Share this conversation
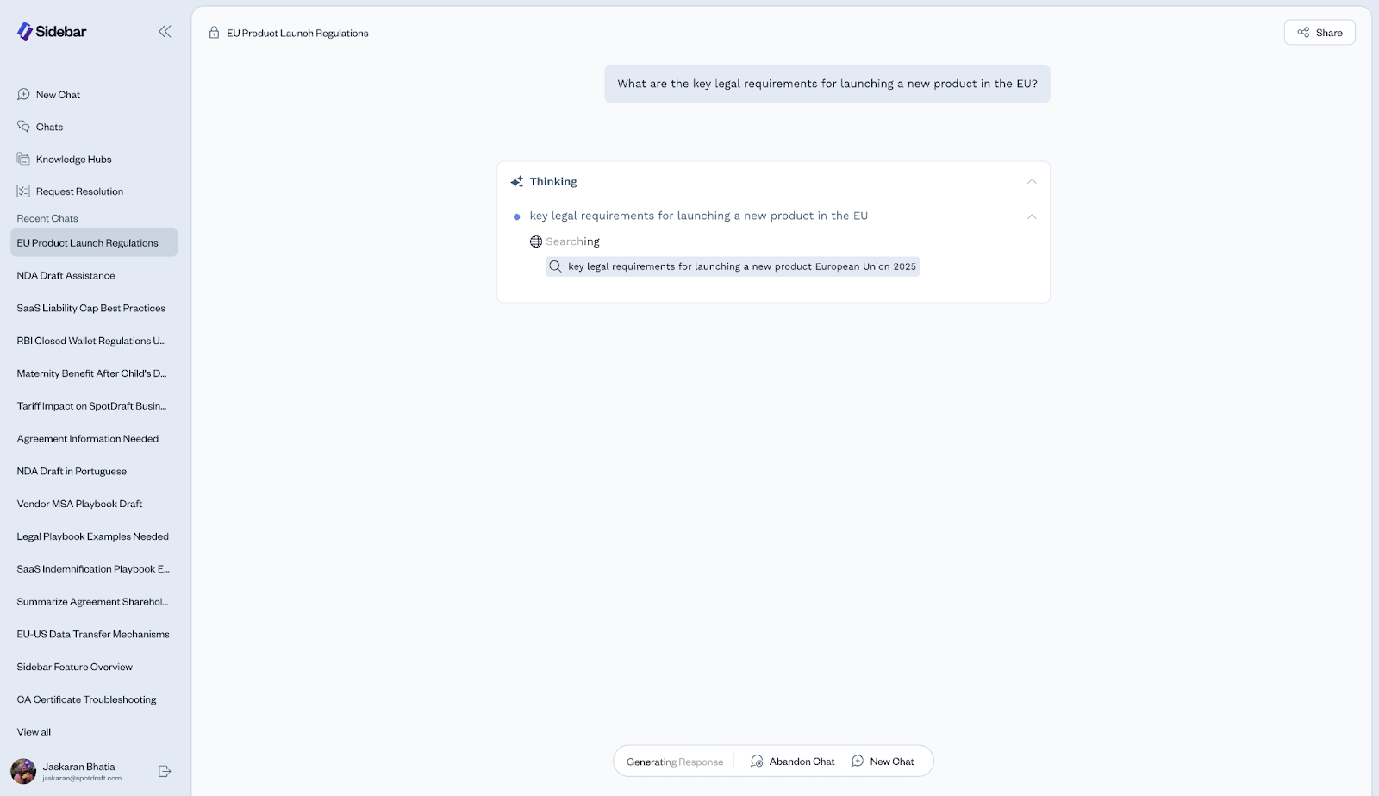Screen dimensions: 1379x796 (x=1320, y=33)
